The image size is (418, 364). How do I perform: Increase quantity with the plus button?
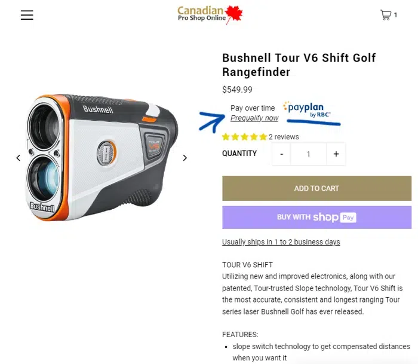pos(336,154)
